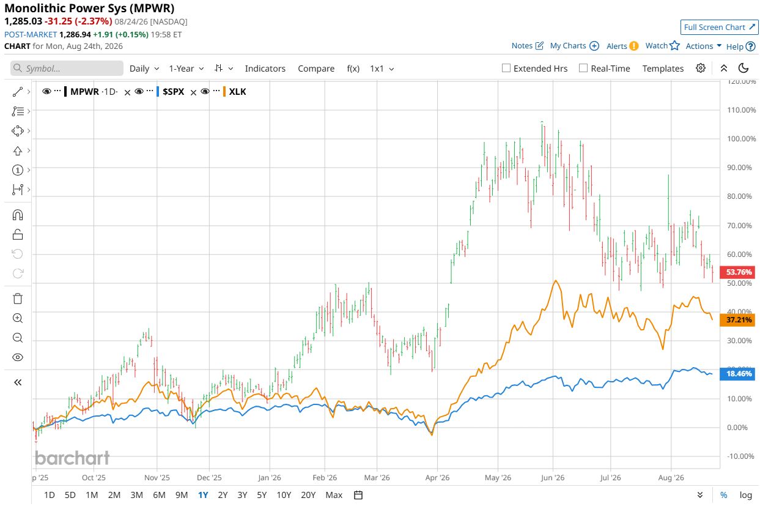Click the Notes edit icon

point(539,46)
